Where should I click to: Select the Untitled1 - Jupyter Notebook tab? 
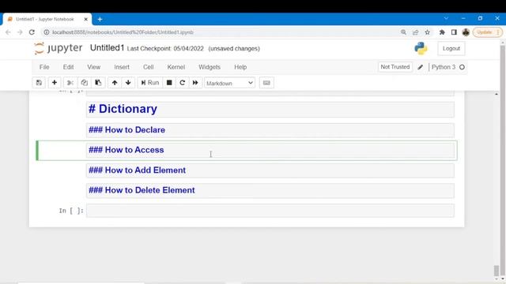coord(47,19)
